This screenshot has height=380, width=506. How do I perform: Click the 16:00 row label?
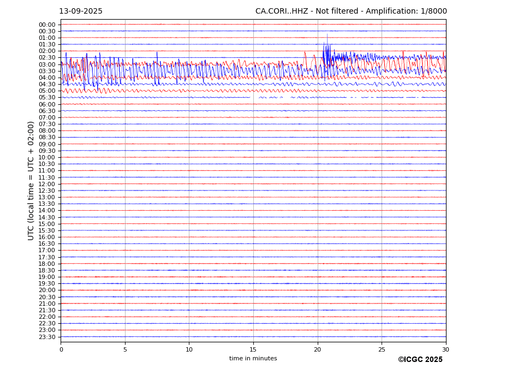point(47,238)
